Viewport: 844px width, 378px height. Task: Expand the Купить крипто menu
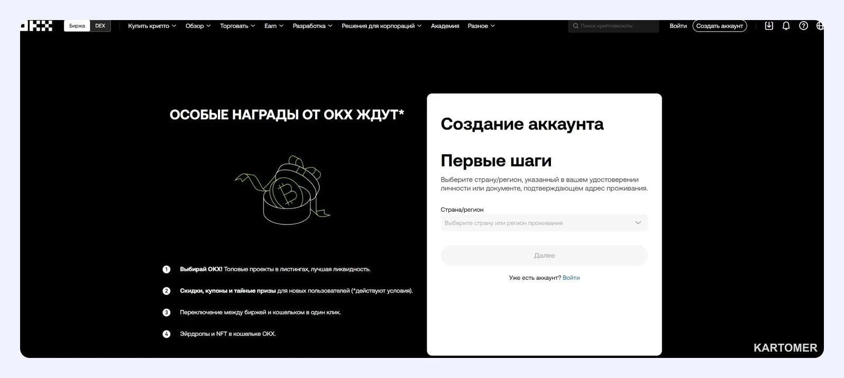tap(152, 26)
